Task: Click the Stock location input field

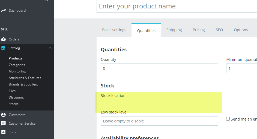Action: [159, 104]
